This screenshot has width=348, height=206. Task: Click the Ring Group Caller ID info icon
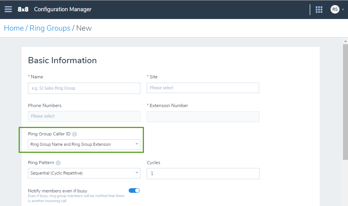(x=74, y=134)
